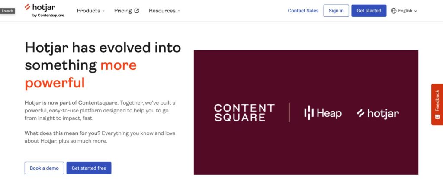Click the Contact Sales link
Image resolution: width=443 pixels, height=180 pixels.
pos(303,11)
